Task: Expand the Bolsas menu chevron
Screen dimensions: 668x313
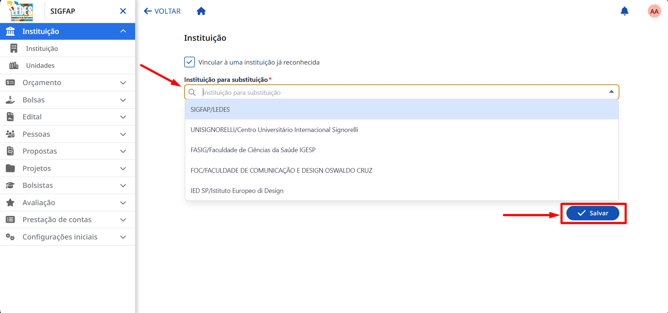Action: pos(123,100)
